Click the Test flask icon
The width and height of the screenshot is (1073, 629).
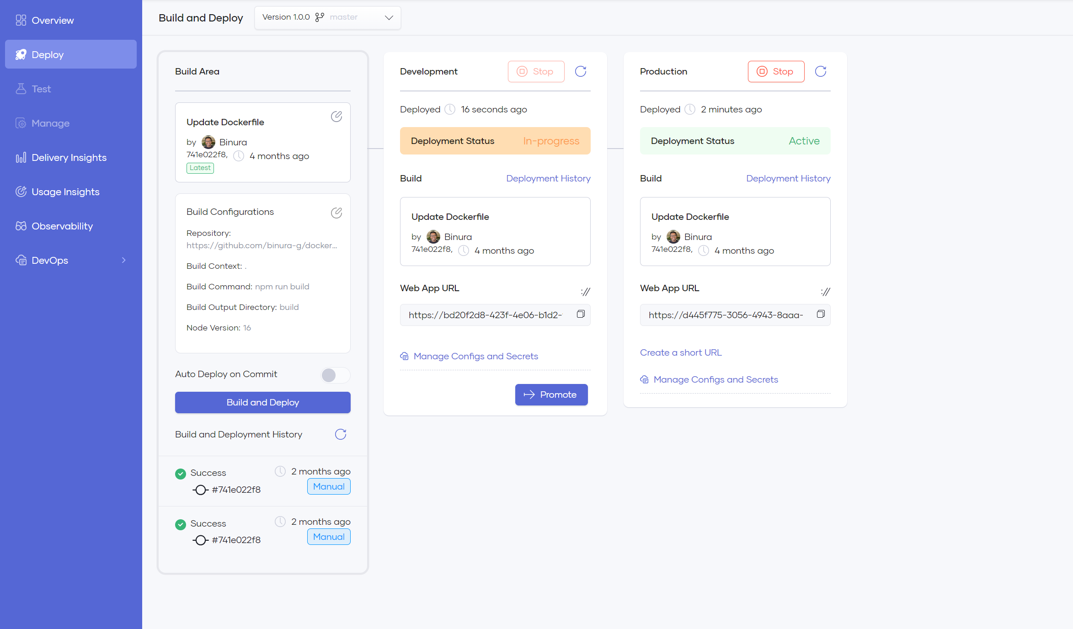click(21, 89)
